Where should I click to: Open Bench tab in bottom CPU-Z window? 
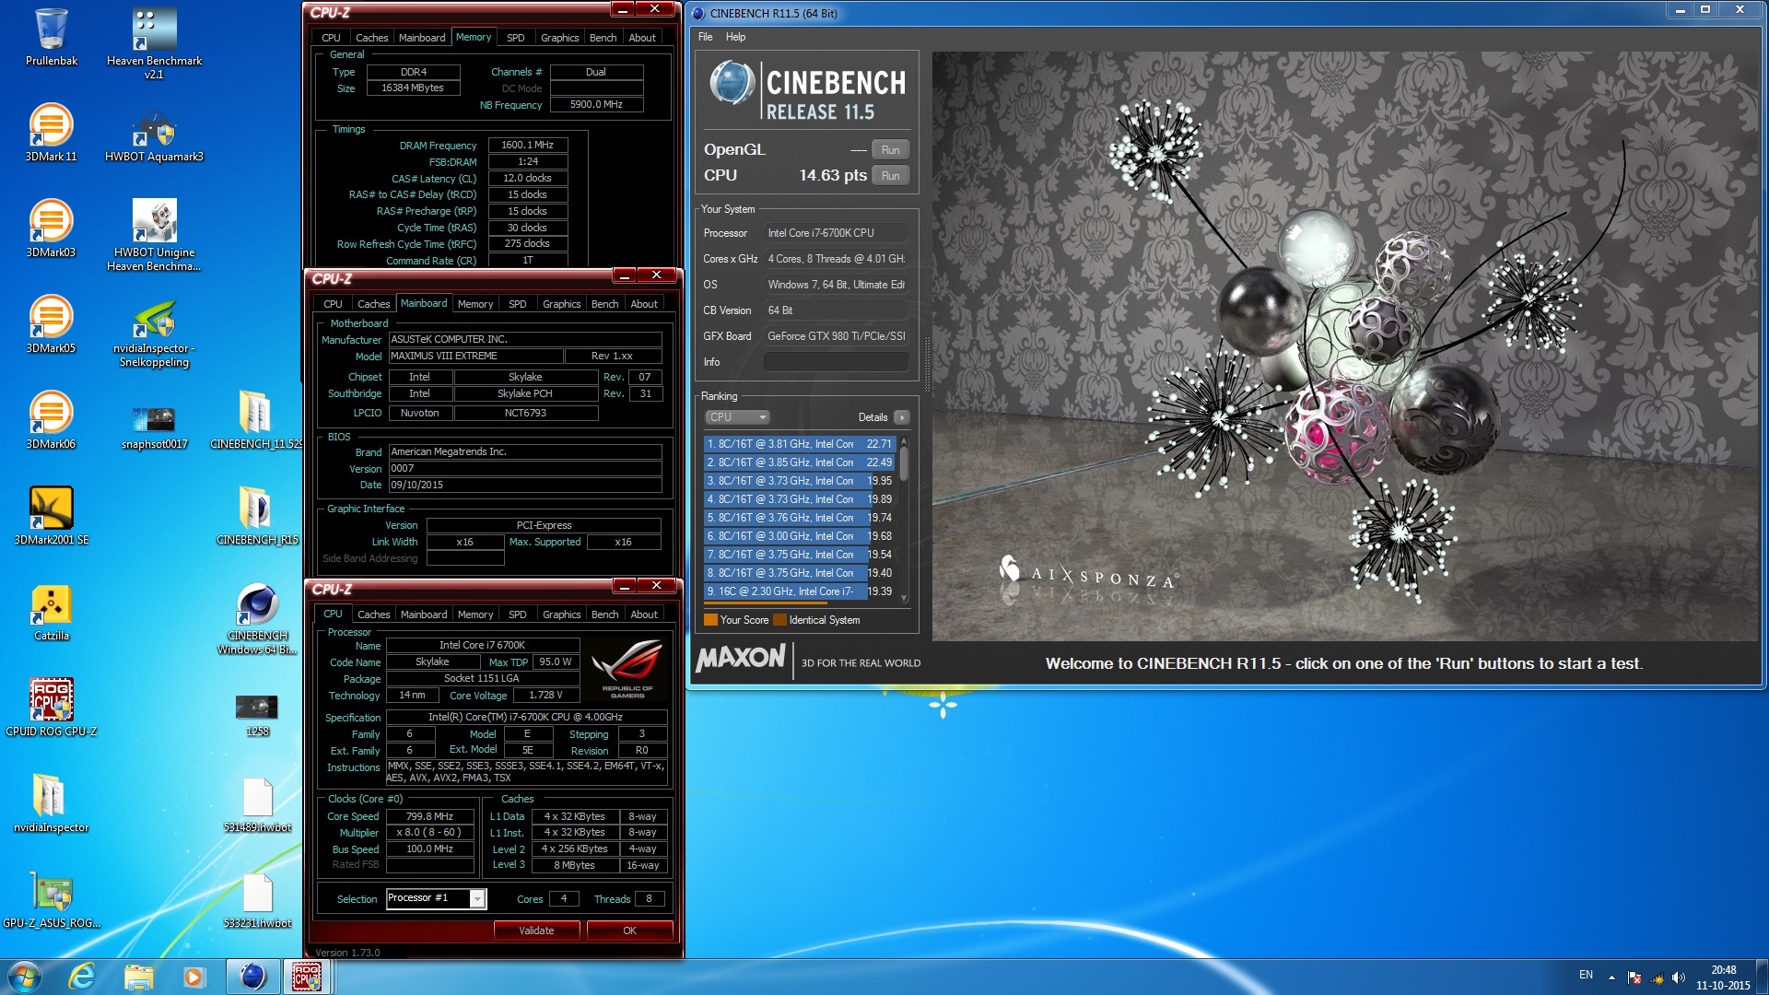(x=604, y=615)
